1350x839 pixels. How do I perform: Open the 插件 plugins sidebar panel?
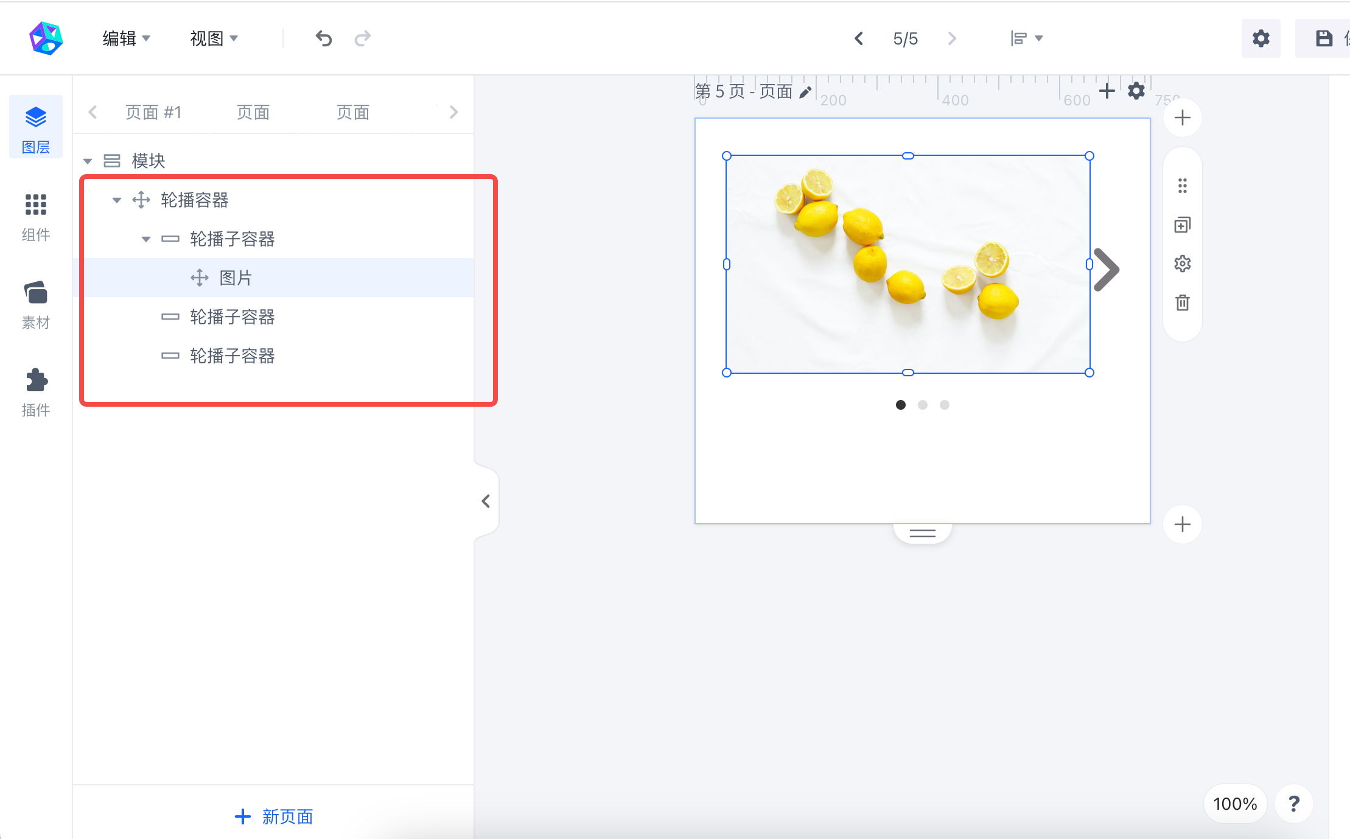(x=36, y=392)
